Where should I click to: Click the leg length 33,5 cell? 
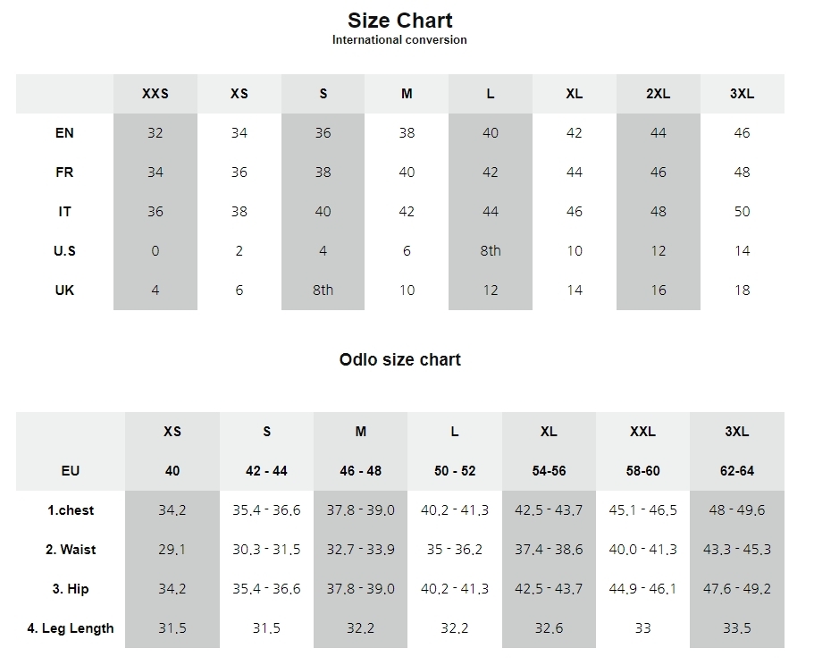(736, 628)
